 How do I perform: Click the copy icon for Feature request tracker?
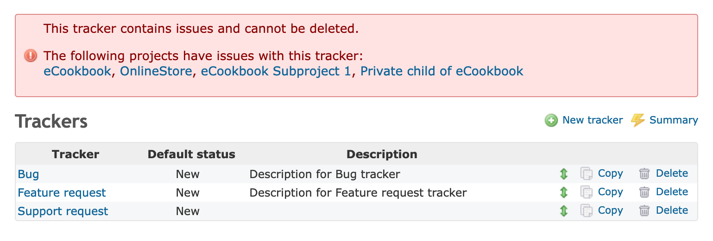pyautogui.click(x=587, y=192)
